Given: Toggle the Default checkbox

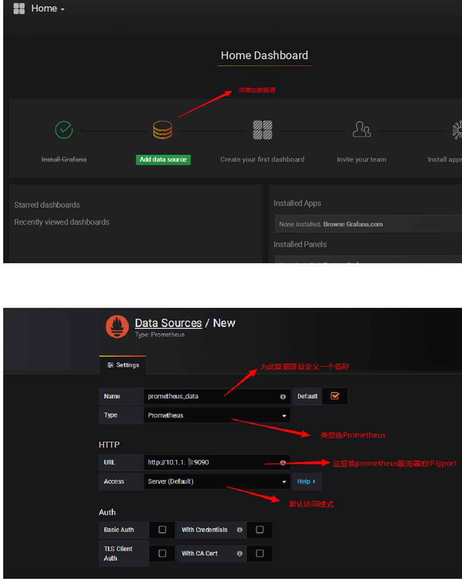Looking at the screenshot, I should pos(335,396).
